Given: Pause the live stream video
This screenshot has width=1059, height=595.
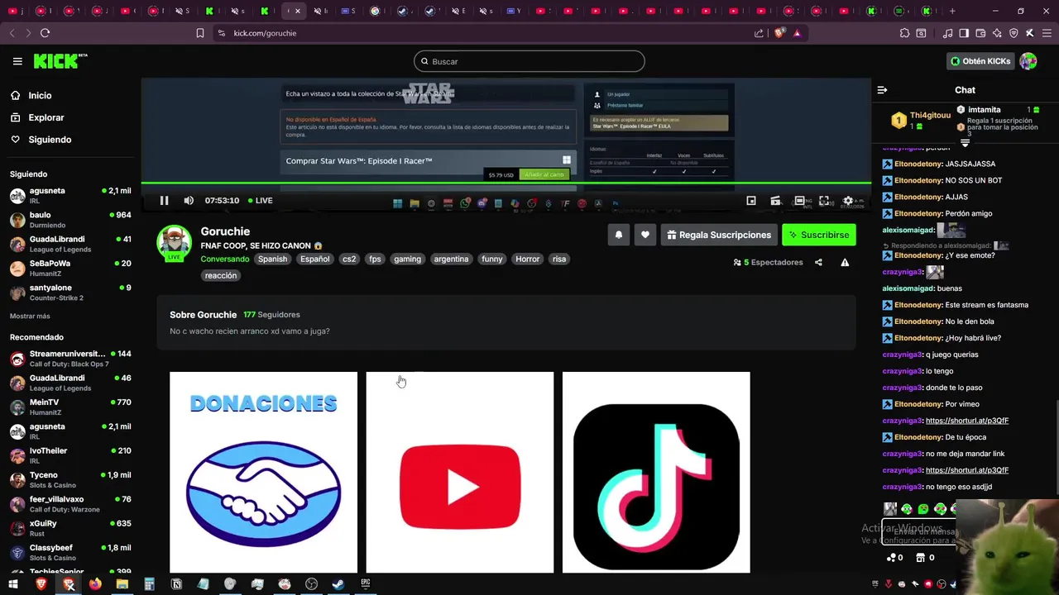Looking at the screenshot, I should [x=164, y=200].
